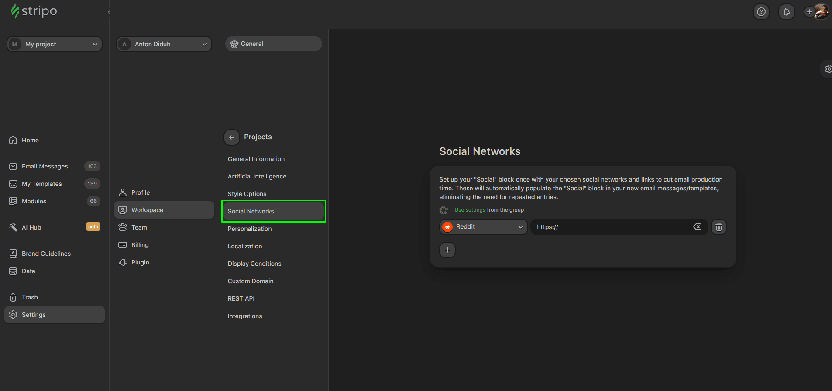This screenshot has height=391, width=832.
Task: Open the notifications bell icon
Action: 787,12
